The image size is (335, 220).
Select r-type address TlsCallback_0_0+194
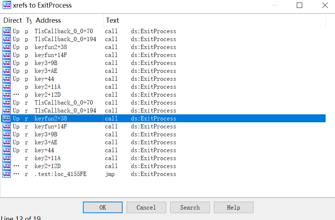point(65,110)
